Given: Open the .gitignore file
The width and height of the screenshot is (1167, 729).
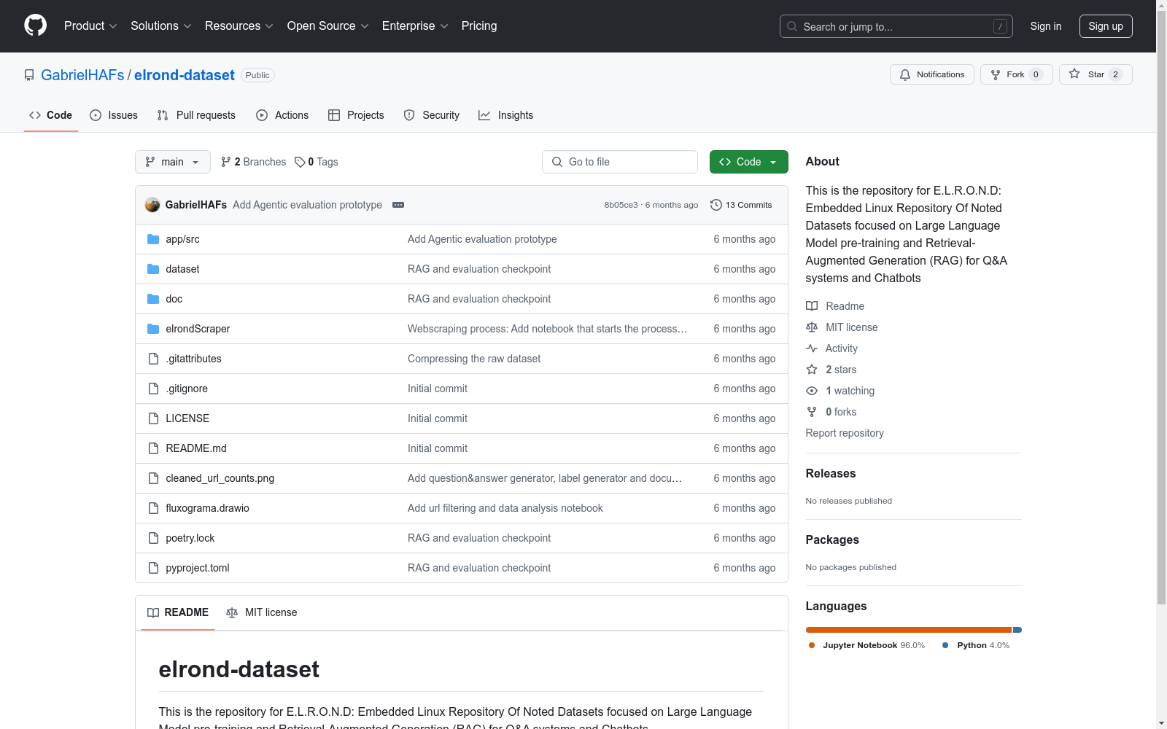Looking at the screenshot, I should [187, 389].
